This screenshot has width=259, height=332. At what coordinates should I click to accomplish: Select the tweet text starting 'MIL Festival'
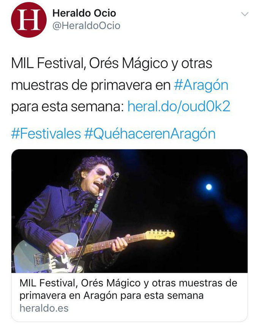click(121, 85)
